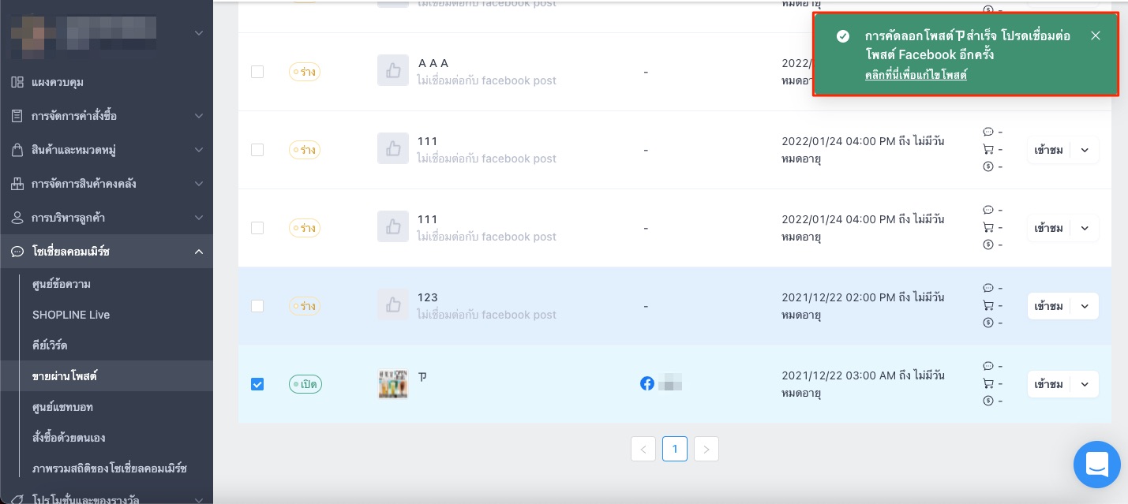1128x504 pixels.
Task: Click comment count icon in 123 row
Action: point(987,288)
